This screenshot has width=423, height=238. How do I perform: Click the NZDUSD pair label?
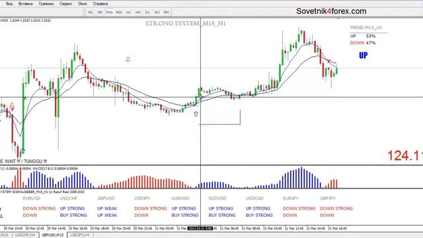point(217,198)
